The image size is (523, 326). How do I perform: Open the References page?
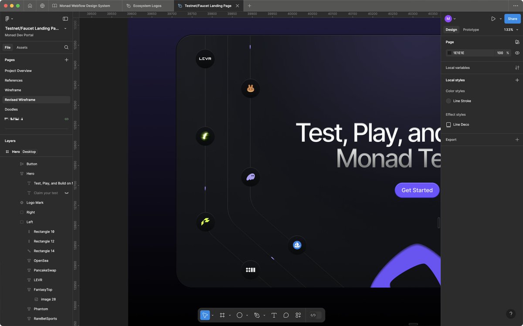[x=14, y=80]
